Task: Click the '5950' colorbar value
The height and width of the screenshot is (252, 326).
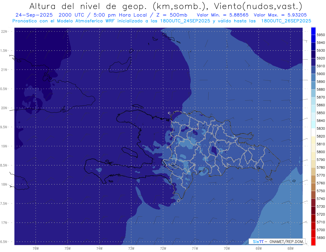Action: tap(321, 35)
